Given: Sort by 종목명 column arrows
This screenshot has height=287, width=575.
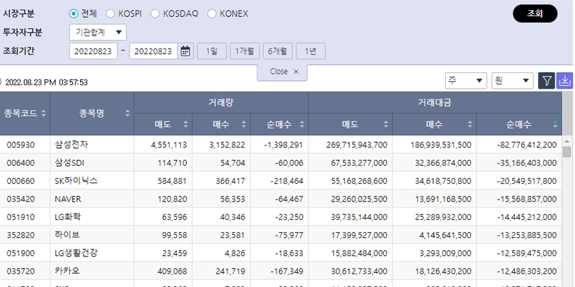Looking at the screenshot, I should (127, 114).
